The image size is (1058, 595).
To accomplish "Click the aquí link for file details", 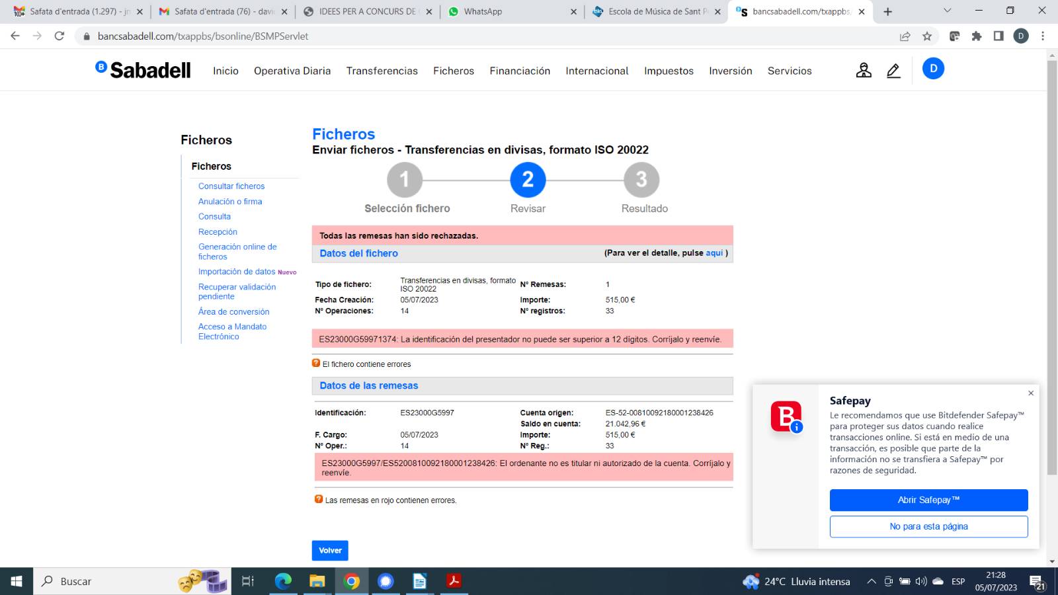I will (x=714, y=253).
